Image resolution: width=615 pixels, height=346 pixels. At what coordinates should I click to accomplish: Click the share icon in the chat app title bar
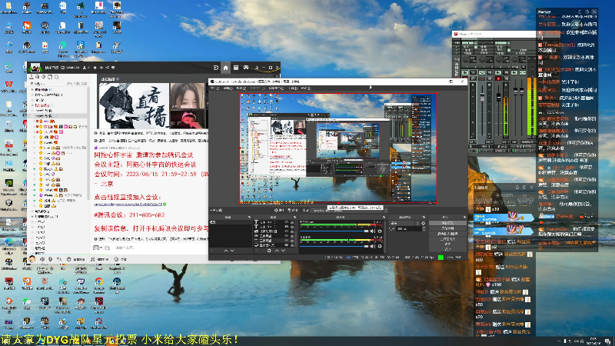pos(108,68)
